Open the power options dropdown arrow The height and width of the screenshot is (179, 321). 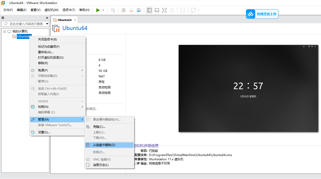pos(103,10)
